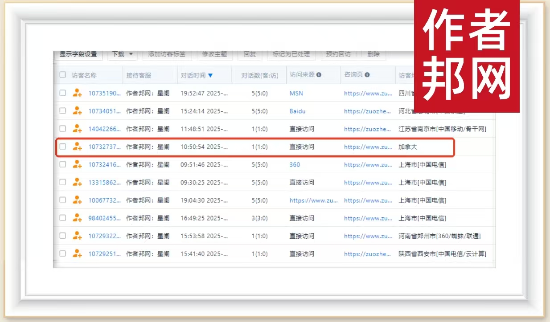Open 显示字段设置 field settings
Image resolution: width=550 pixels, height=322 pixels.
78,54
